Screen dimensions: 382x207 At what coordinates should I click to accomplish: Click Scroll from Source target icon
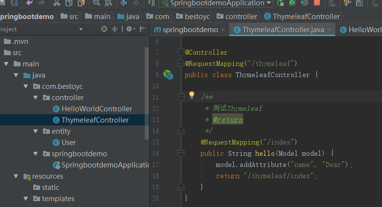[104, 29]
